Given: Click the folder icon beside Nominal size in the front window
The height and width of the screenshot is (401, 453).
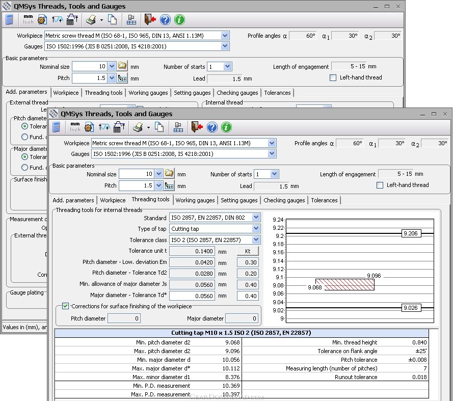Looking at the screenshot, I should click(169, 173).
